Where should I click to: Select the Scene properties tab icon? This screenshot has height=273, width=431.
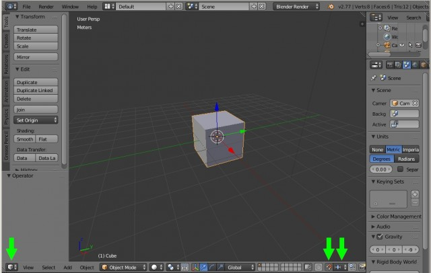point(407,65)
